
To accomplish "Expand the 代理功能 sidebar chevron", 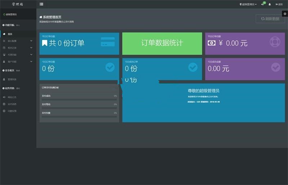I will tap(31, 55).
